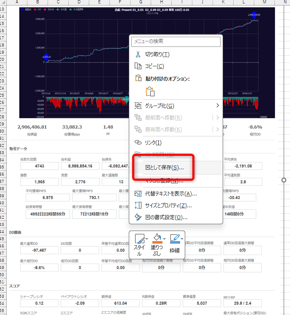Click the 7日12時間15分 value
Screen dimensions: 290x315
[x=94, y=214]
